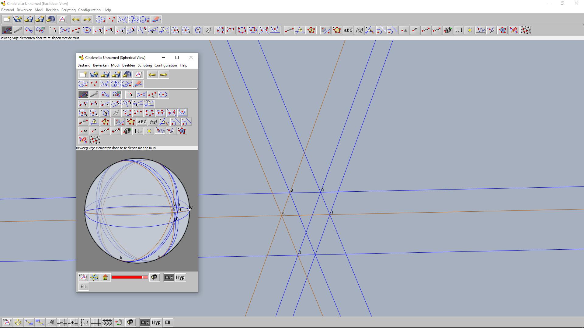Click the undo arrow in main toolbar
The height and width of the screenshot is (328, 584).
coord(76,19)
